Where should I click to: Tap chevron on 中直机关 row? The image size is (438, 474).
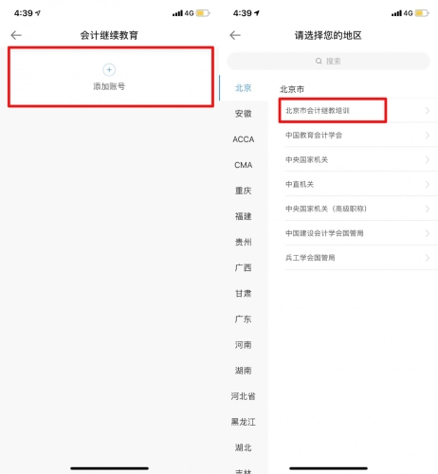click(428, 184)
